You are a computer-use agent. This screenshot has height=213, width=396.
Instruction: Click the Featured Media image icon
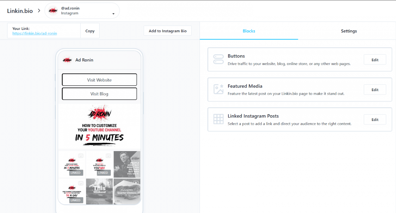[x=218, y=89]
